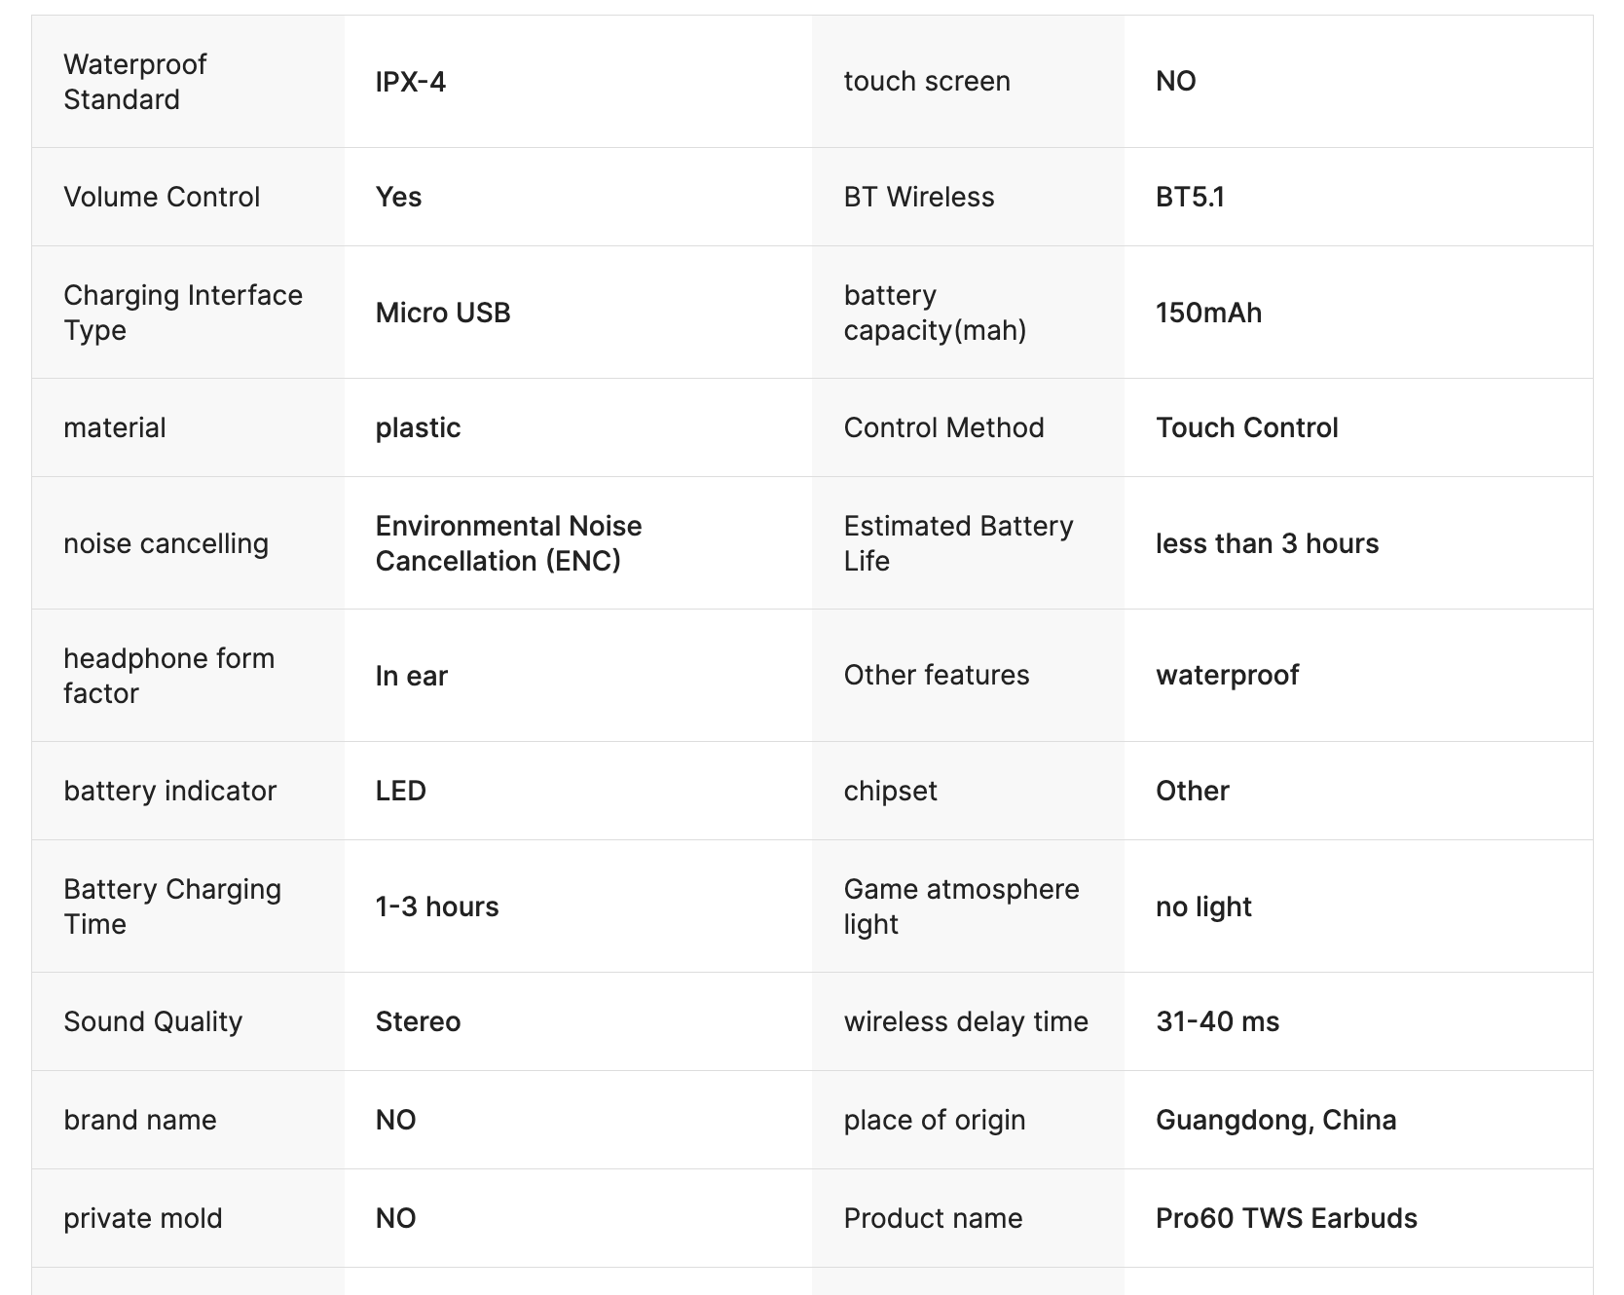Click Environmental Noise Cancellation (ENC) text
The image size is (1624, 1295).
[508, 543]
